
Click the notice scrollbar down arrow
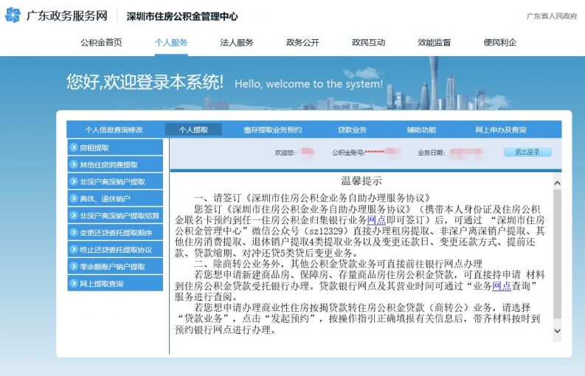click(x=557, y=331)
